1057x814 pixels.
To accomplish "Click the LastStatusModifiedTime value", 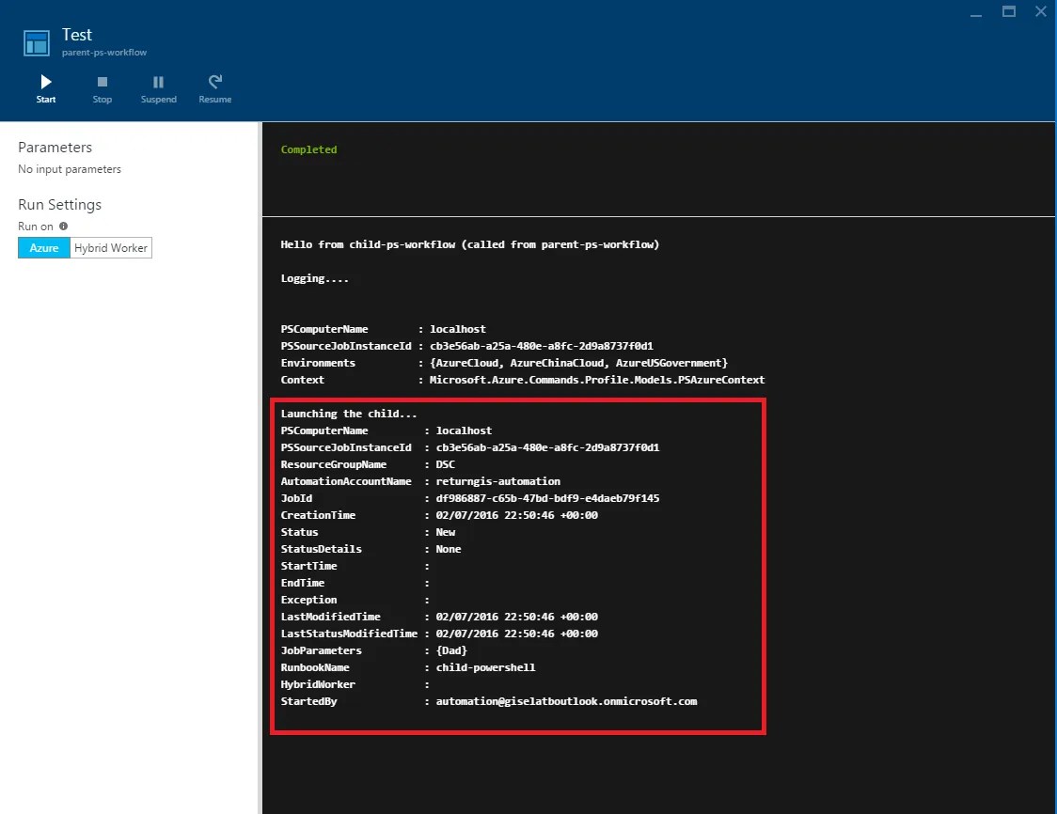I will 516,634.
